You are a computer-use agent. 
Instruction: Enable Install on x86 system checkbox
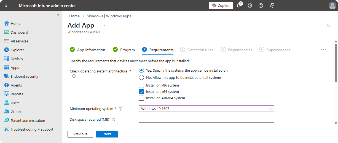[141, 85]
